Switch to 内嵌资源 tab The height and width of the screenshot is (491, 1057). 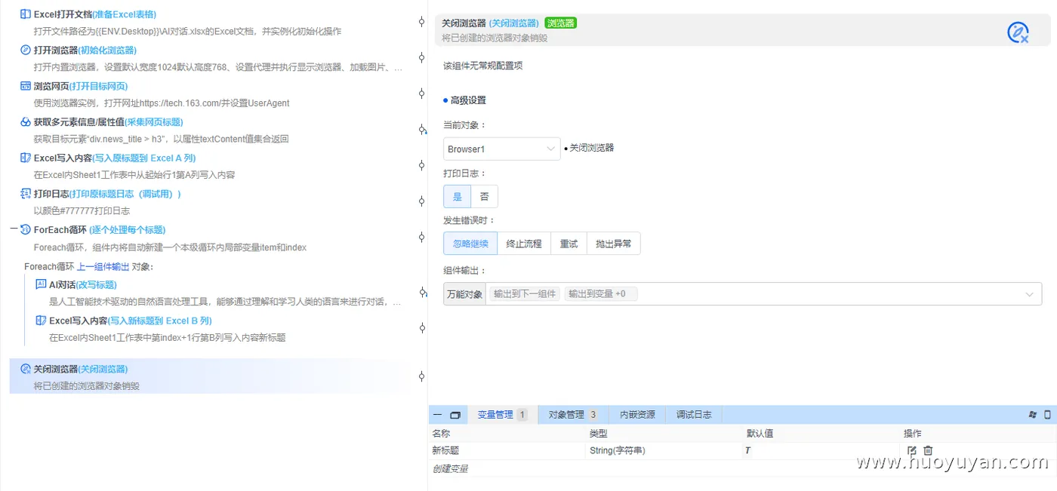pos(638,415)
